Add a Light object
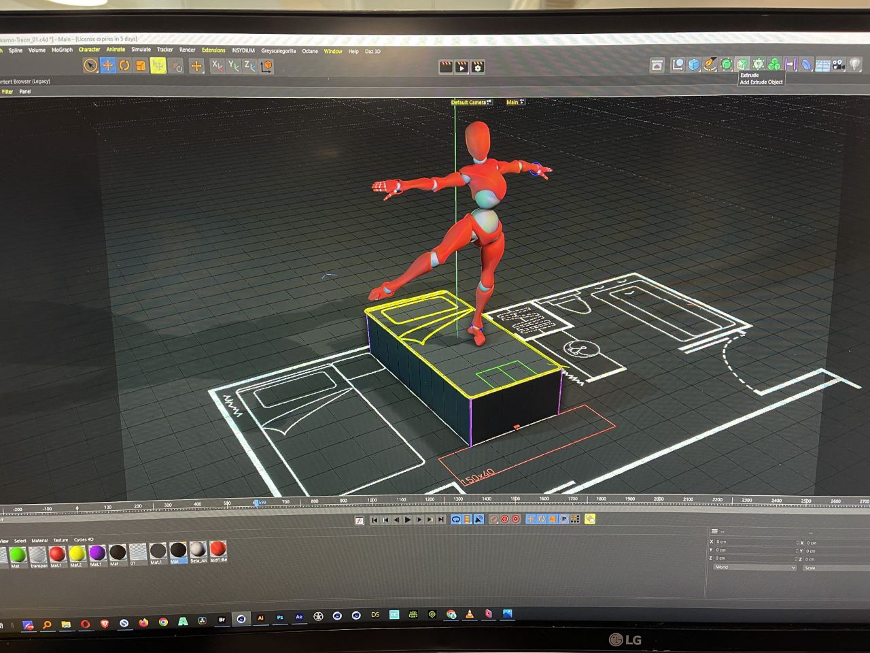Image resolution: width=870 pixels, height=653 pixels. click(x=855, y=65)
